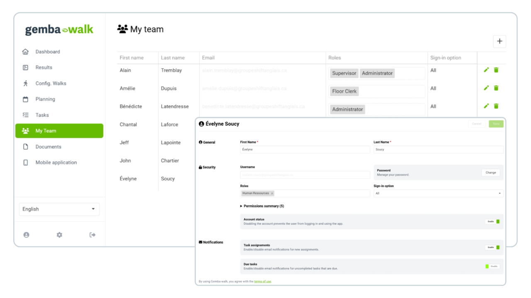Open the English language dropdown

pyautogui.click(x=59, y=209)
